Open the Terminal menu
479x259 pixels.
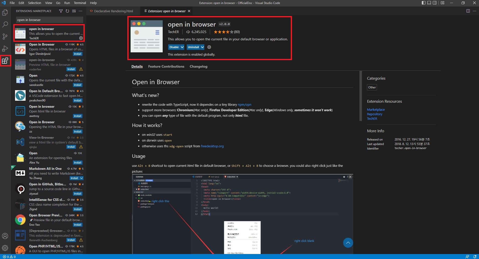(80, 3)
